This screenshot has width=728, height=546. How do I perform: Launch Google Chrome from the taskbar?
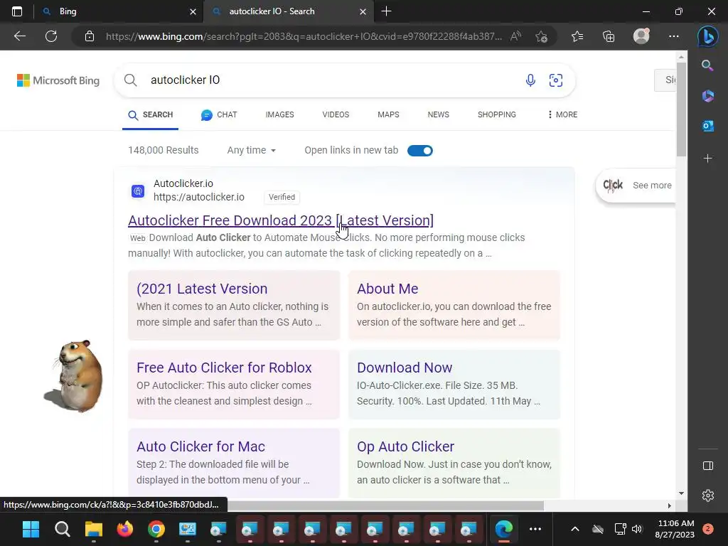pos(156,529)
